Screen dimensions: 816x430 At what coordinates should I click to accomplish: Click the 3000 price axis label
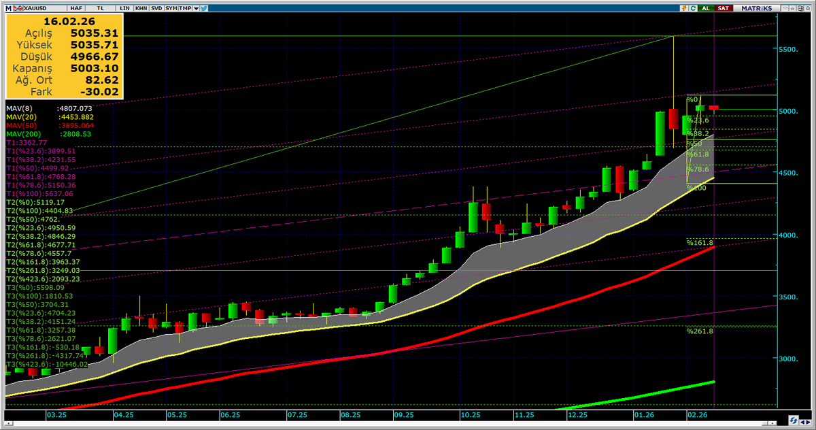click(788, 359)
